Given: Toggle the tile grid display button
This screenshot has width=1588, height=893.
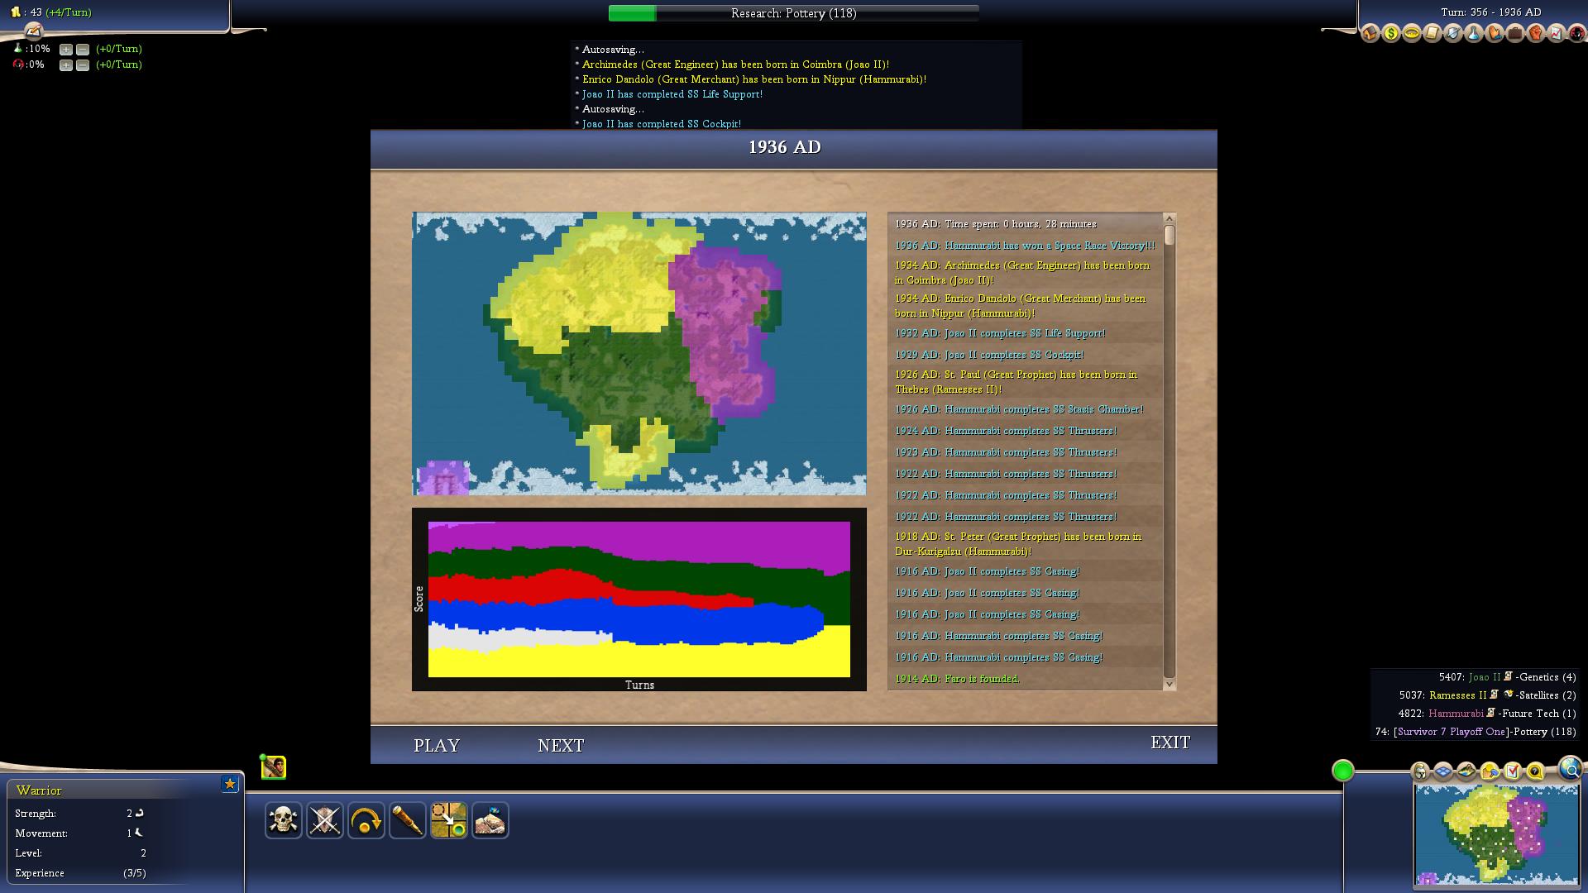Looking at the screenshot, I should (x=1443, y=771).
